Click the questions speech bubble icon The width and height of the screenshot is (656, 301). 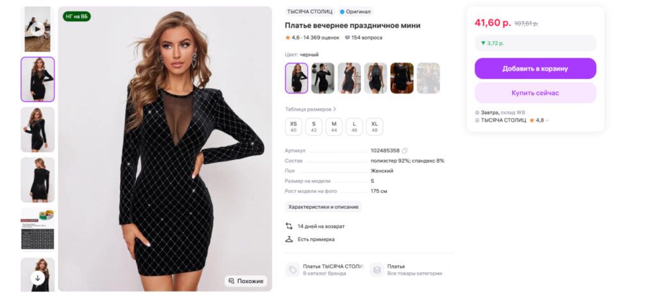(x=347, y=38)
